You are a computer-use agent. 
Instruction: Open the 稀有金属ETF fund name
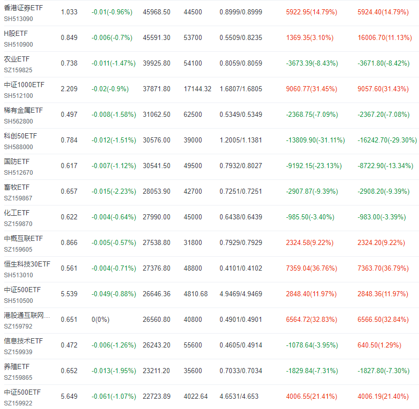tap(23, 111)
